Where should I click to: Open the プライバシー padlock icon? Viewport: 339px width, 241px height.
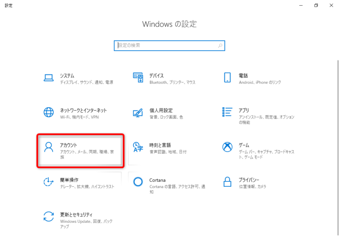coord(227,182)
